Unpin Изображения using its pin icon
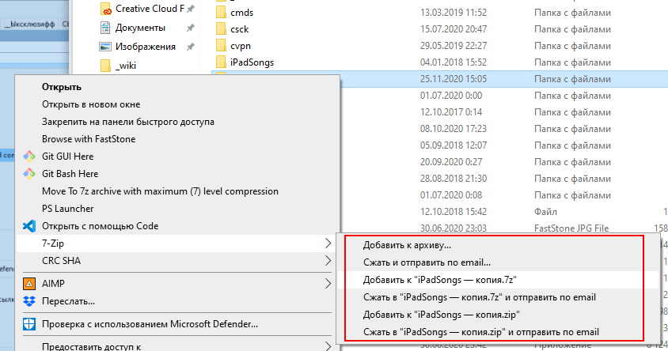 pyautogui.click(x=191, y=47)
